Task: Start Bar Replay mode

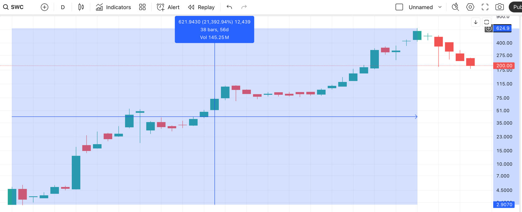Action: pyautogui.click(x=201, y=7)
